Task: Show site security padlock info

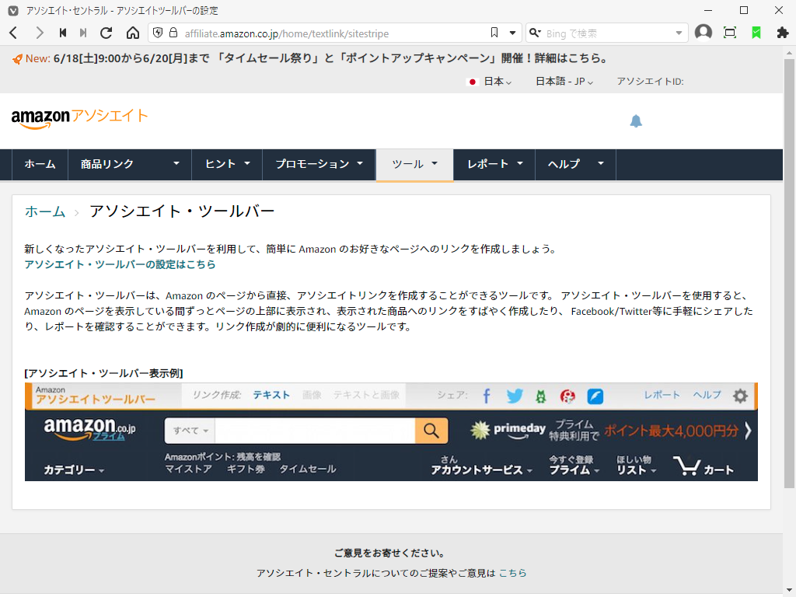Action: point(173,33)
